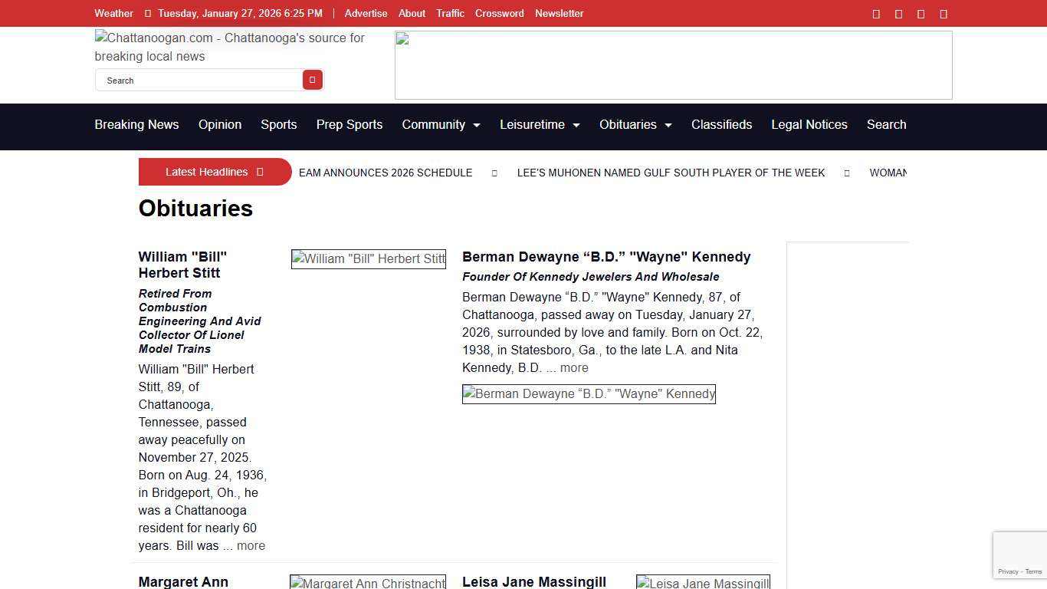Click the red search submit button
This screenshot has height=589, width=1047.
point(312,80)
